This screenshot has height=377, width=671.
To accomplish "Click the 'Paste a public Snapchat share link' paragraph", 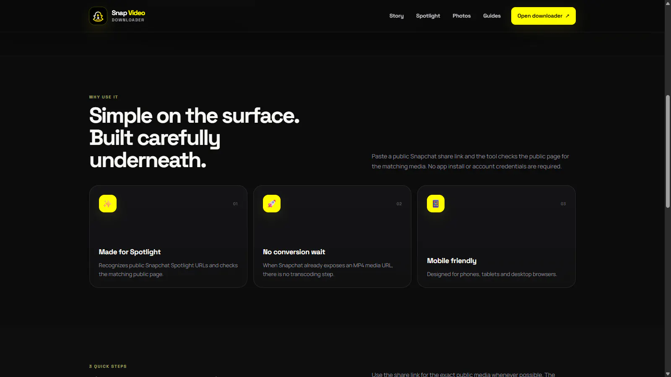I will click(x=470, y=161).
